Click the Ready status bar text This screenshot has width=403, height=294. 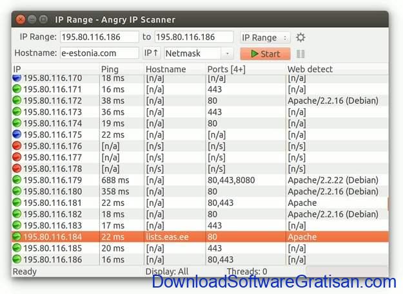tap(25, 271)
